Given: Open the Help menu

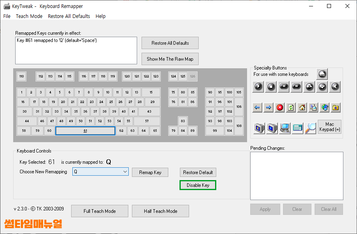Looking at the screenshot, I should click(x=100, y=16).
